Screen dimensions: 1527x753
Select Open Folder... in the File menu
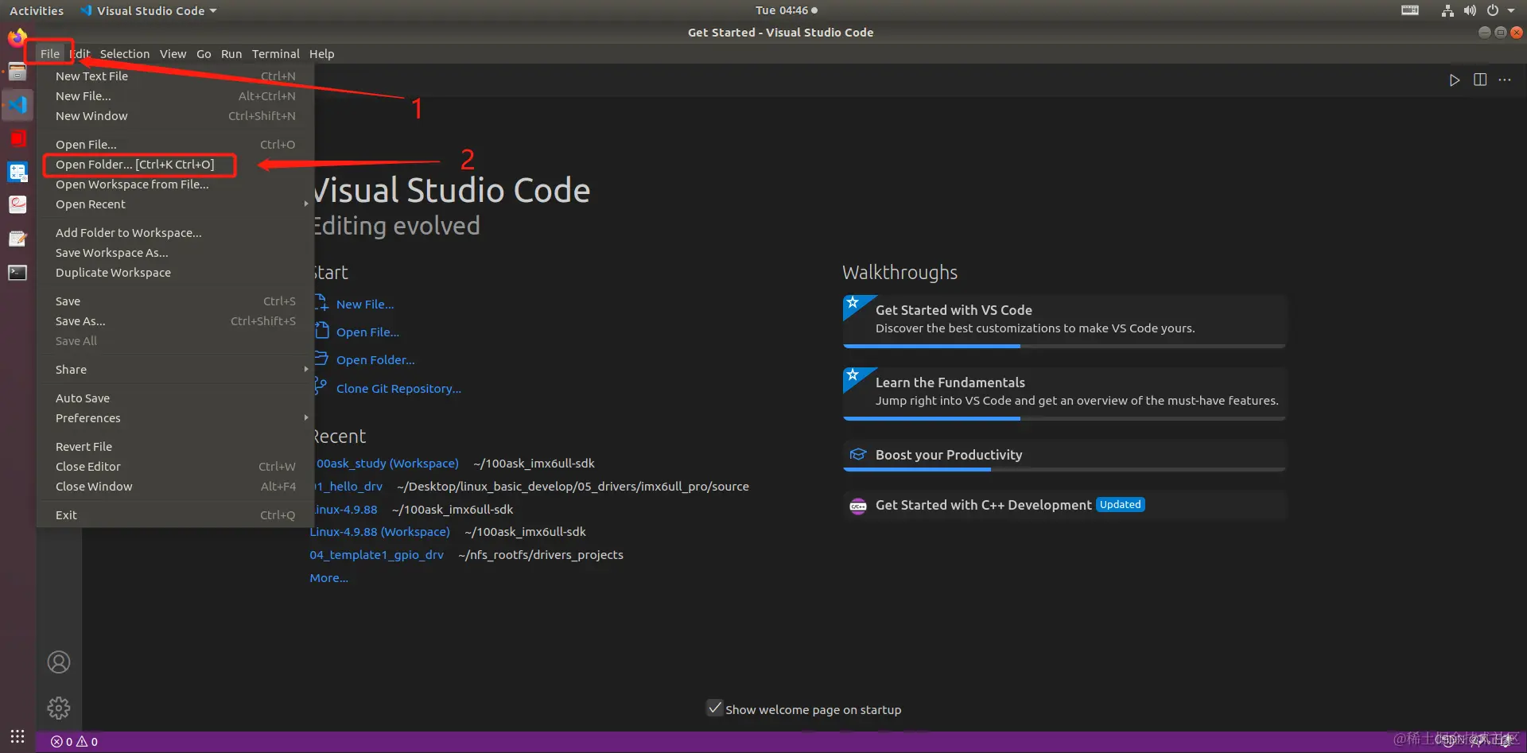coord(176,165)
